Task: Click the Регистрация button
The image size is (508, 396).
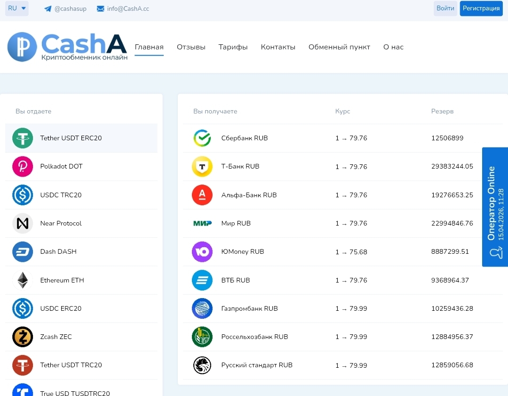Action: pos(481,8)
